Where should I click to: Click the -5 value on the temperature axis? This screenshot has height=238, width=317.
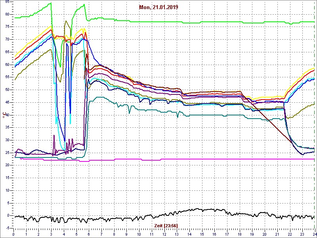point(8,228)
